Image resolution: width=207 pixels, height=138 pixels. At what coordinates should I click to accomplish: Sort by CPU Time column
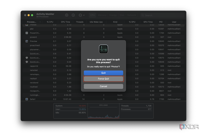pyautogui.click(x=65, y=22)
